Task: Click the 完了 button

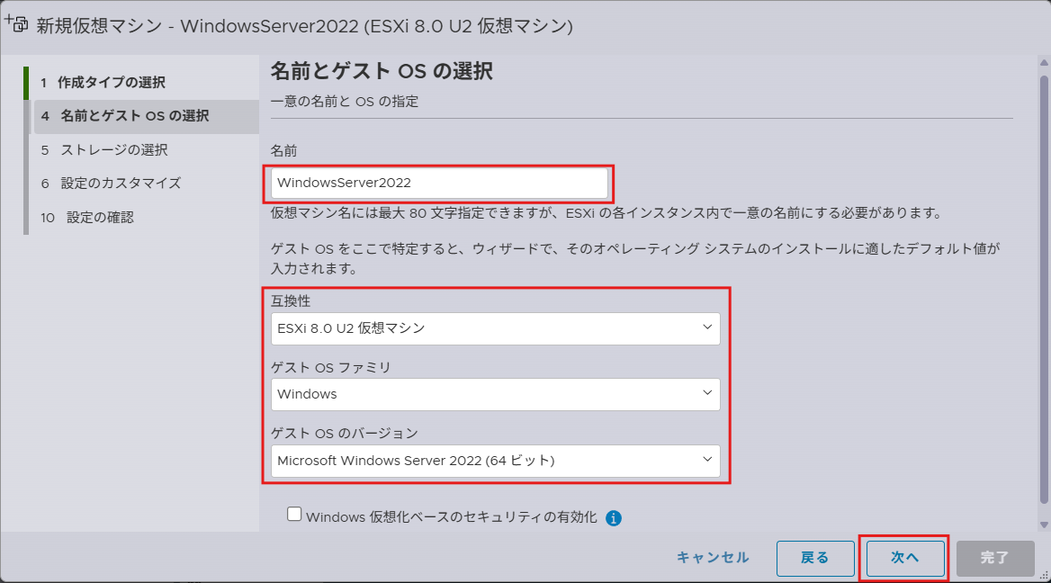Action: [995, 558]
